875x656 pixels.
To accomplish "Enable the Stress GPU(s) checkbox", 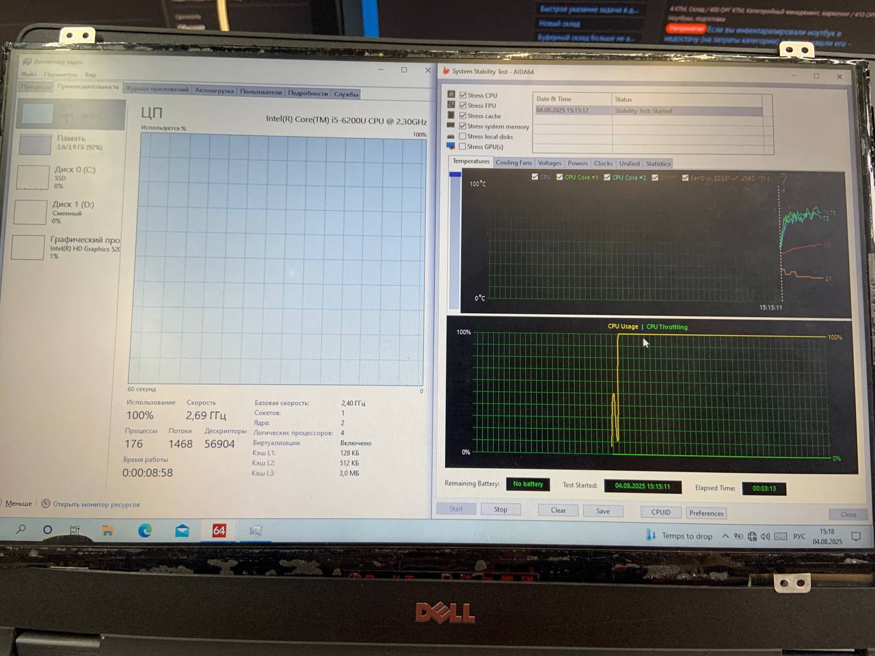I will pyautogui.click(x=463, y=146).
